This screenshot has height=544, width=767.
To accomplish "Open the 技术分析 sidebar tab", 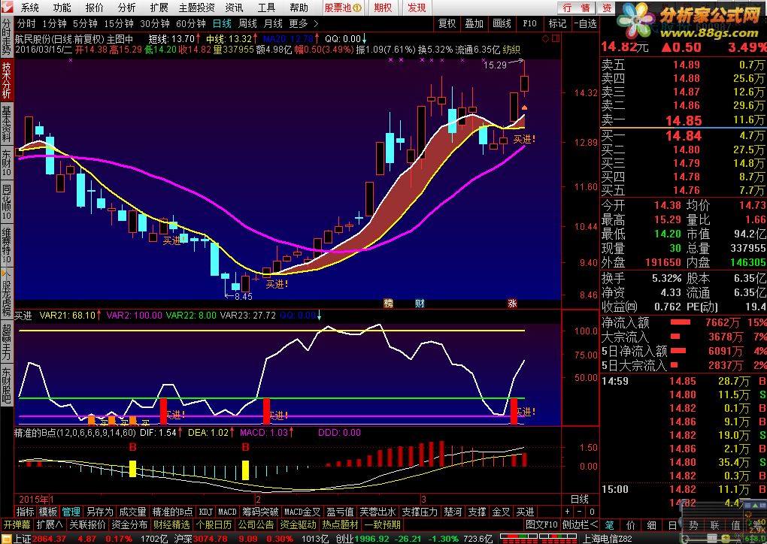I will pyautogui.click(x=7, y=80).
